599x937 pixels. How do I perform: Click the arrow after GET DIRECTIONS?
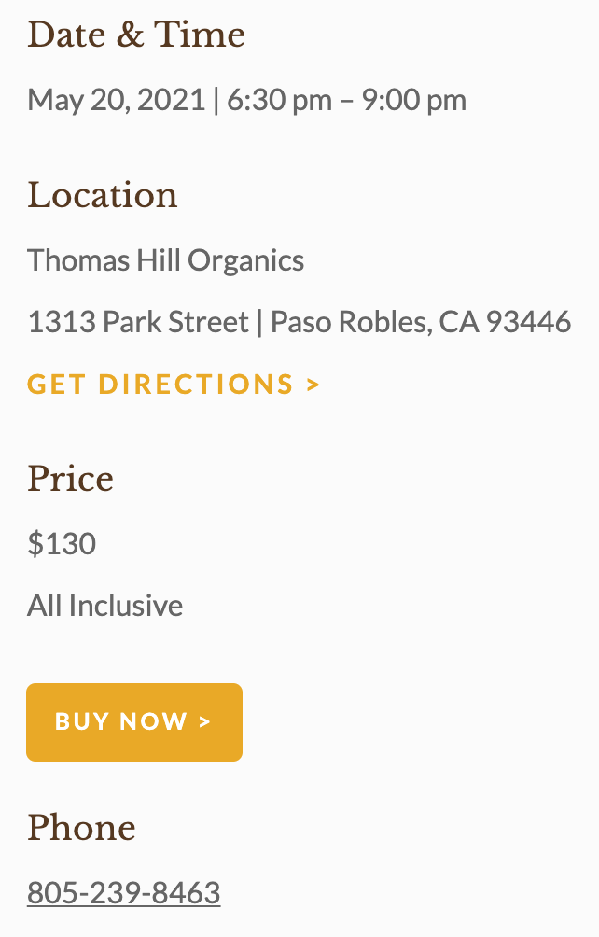[313, 385]
